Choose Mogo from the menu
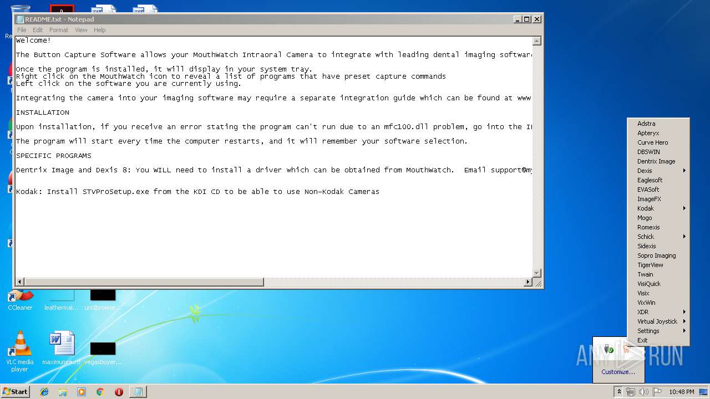Viewport: 710px width, 399px height. pos(658,218)
